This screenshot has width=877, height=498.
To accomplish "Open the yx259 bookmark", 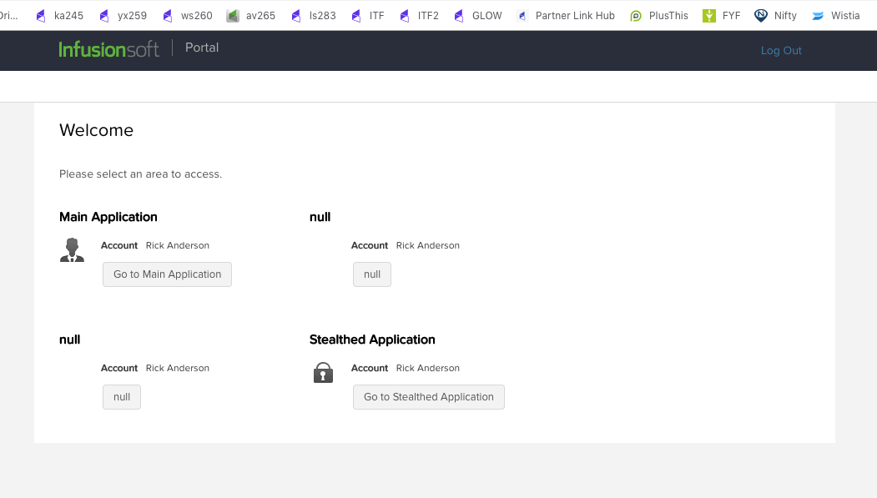I will coord(123,15).
